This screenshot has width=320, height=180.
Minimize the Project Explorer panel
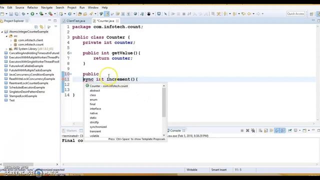point(49,20)
